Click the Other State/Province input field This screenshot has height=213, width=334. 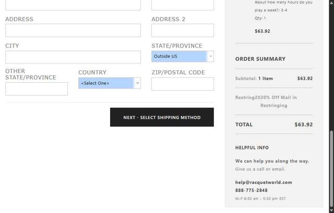click(37, 89)
